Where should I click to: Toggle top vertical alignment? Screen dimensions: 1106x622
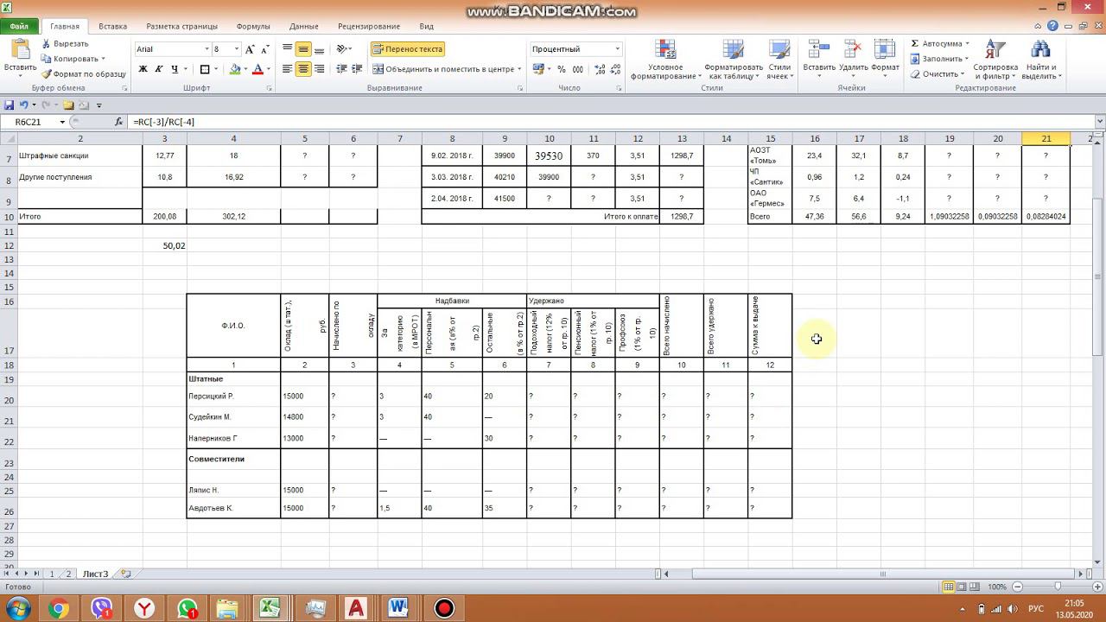pos(288,49)
